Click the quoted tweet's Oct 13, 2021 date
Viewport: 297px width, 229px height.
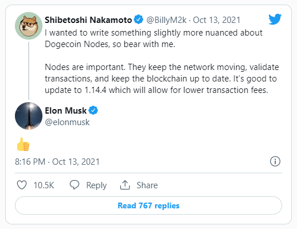point(217,20)
